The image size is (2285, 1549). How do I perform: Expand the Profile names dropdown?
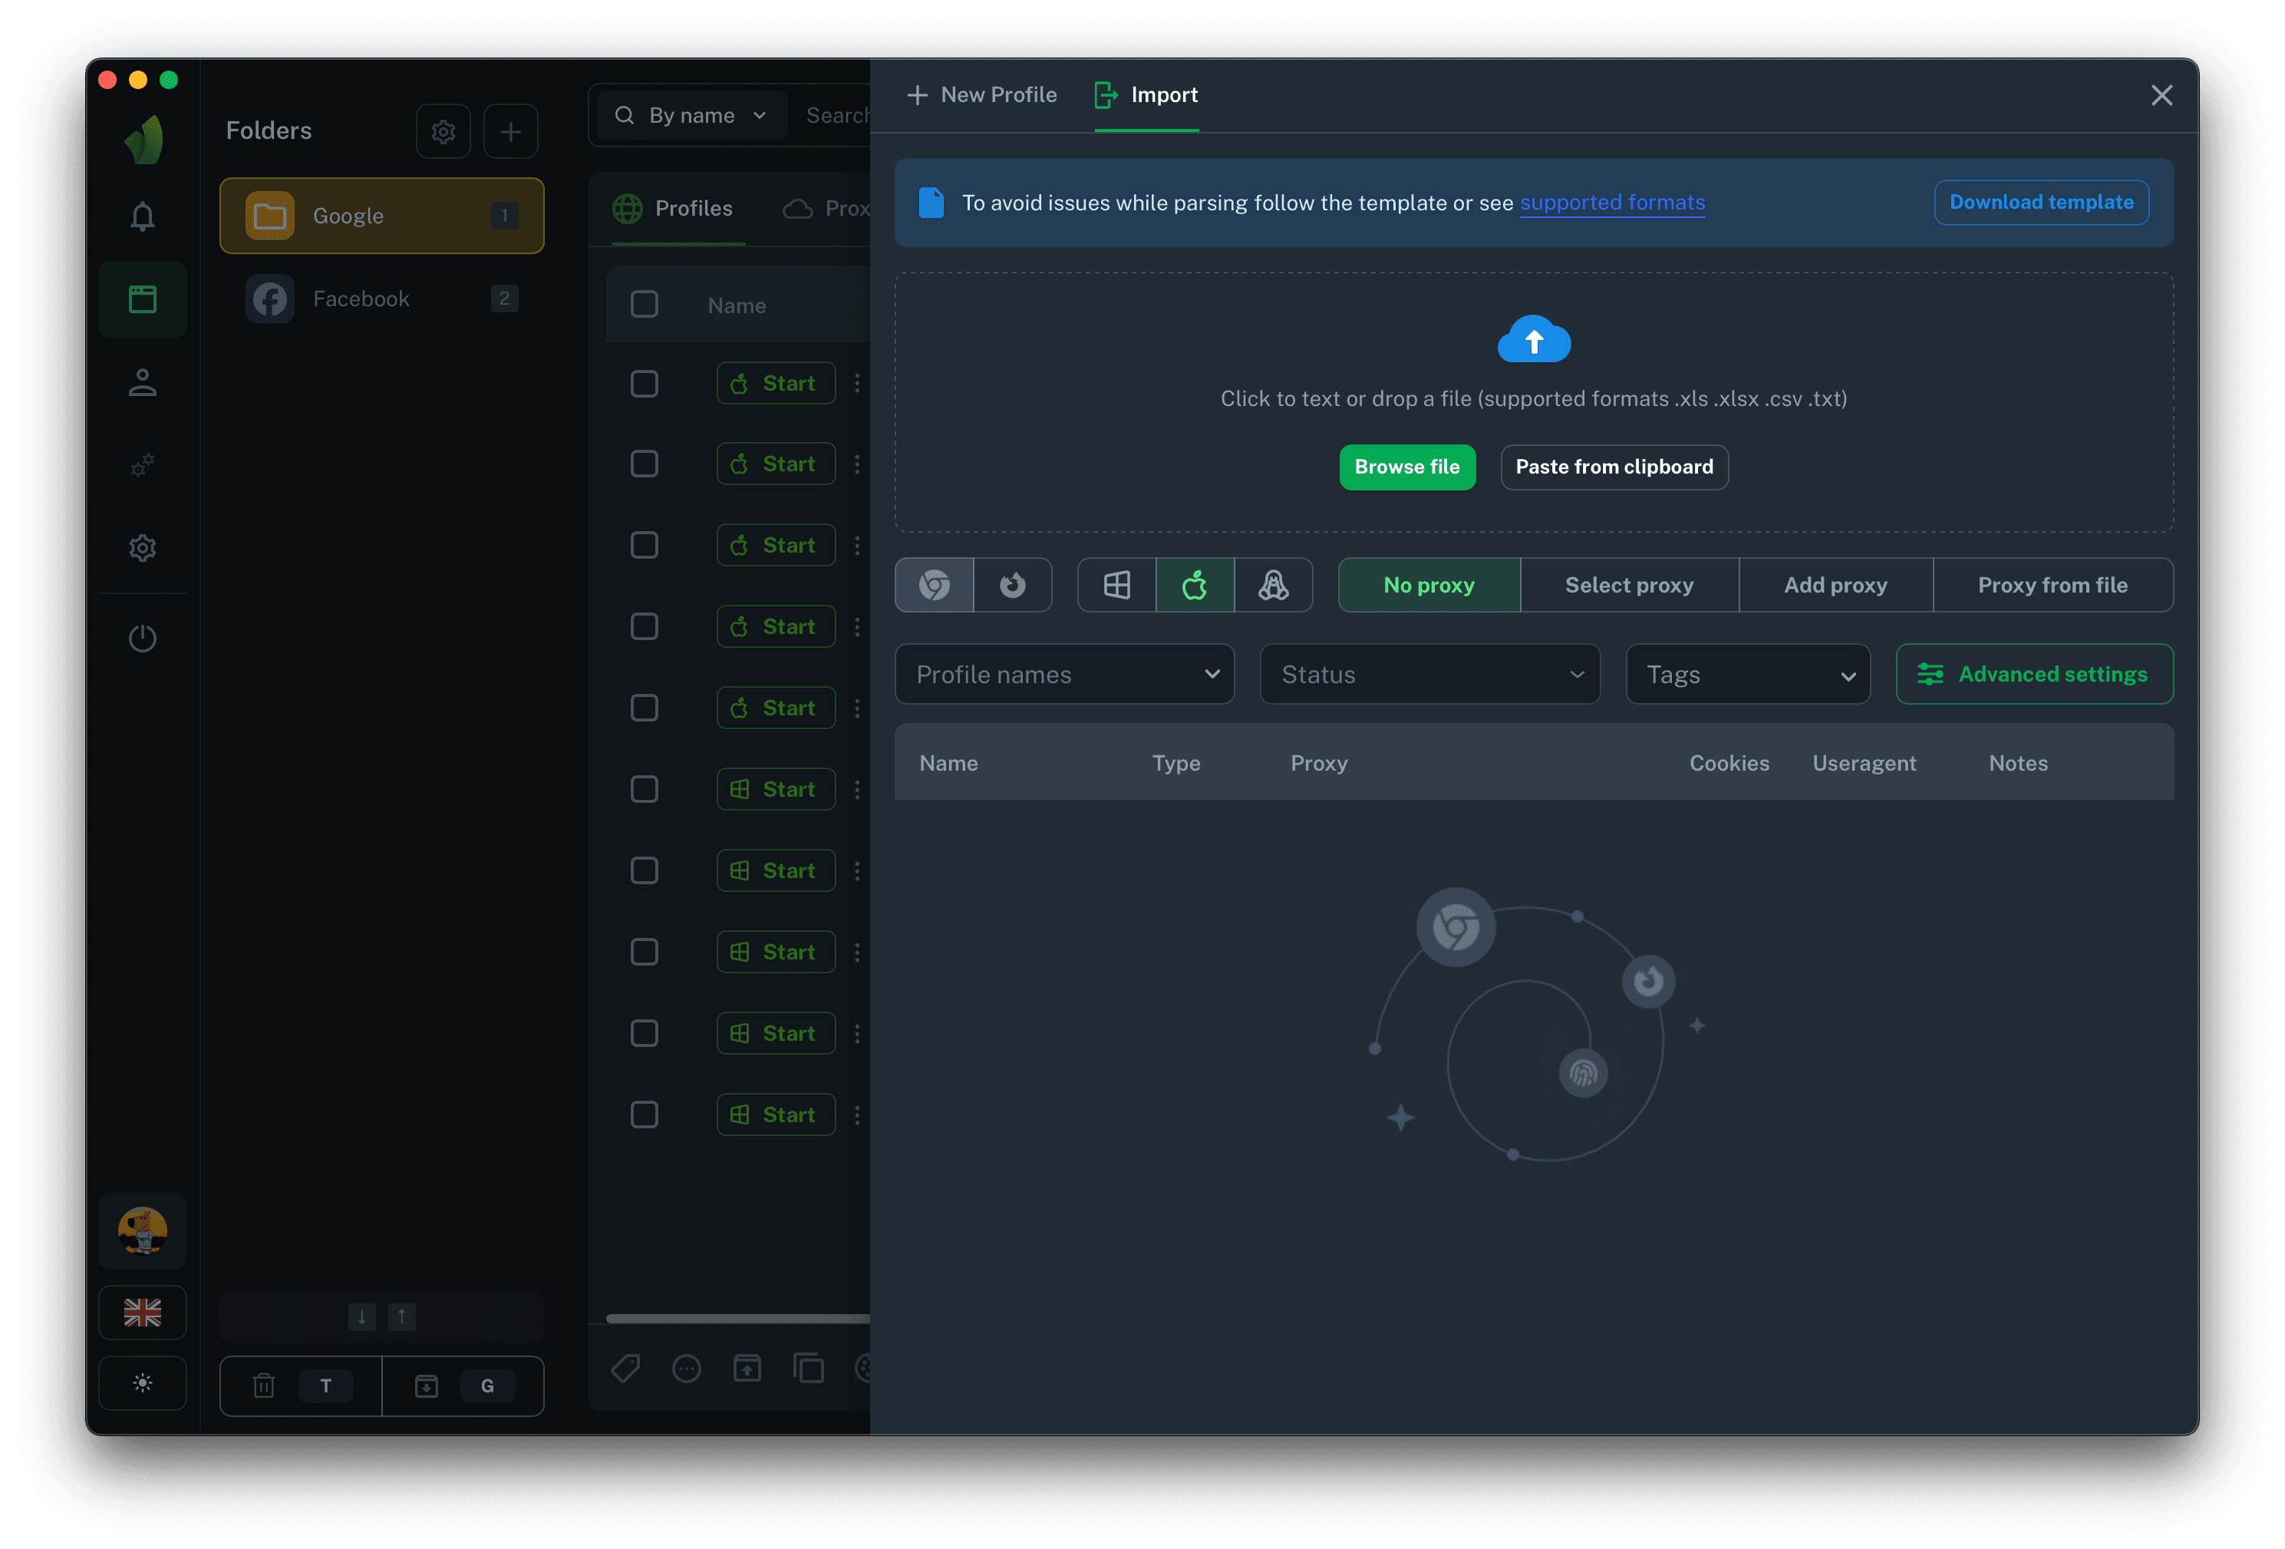coord(1063,675)
